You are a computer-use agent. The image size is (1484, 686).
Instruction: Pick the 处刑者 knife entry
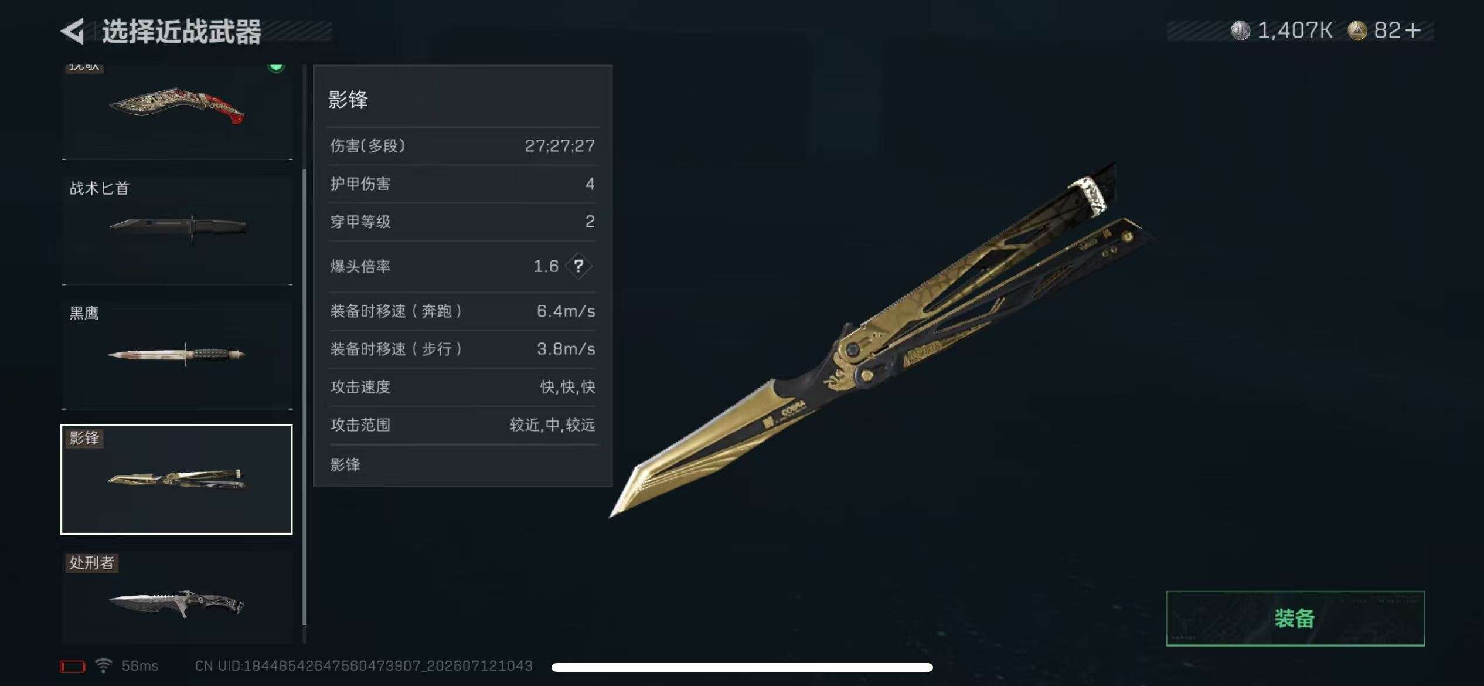coord(177,597)
